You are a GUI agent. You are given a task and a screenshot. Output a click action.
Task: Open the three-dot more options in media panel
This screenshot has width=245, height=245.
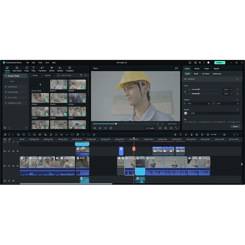coord(85,75)
